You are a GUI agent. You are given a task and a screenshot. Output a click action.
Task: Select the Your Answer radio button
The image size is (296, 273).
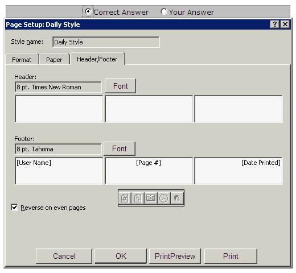164,11
